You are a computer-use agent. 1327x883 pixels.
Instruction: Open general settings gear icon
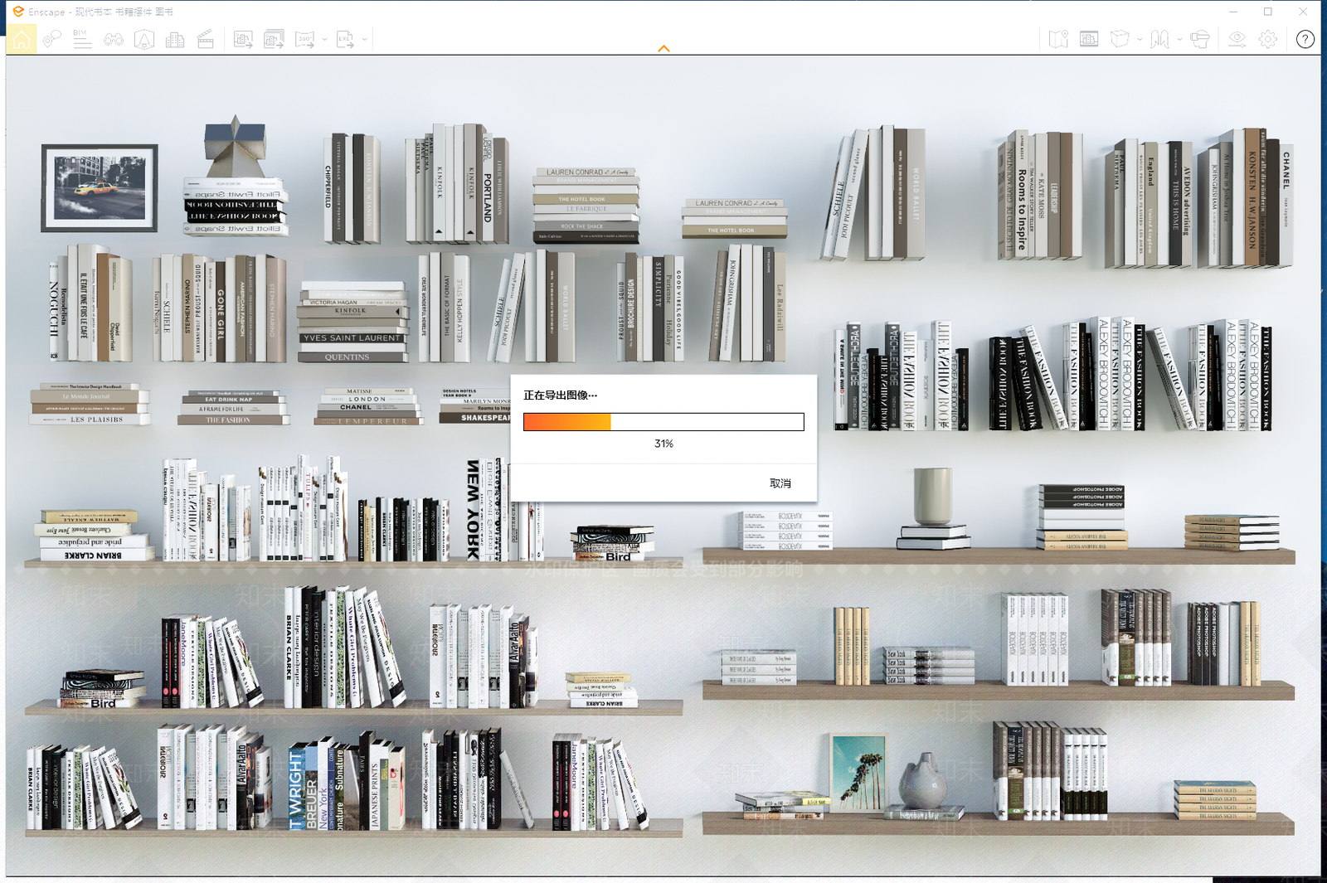point(1267,39)
